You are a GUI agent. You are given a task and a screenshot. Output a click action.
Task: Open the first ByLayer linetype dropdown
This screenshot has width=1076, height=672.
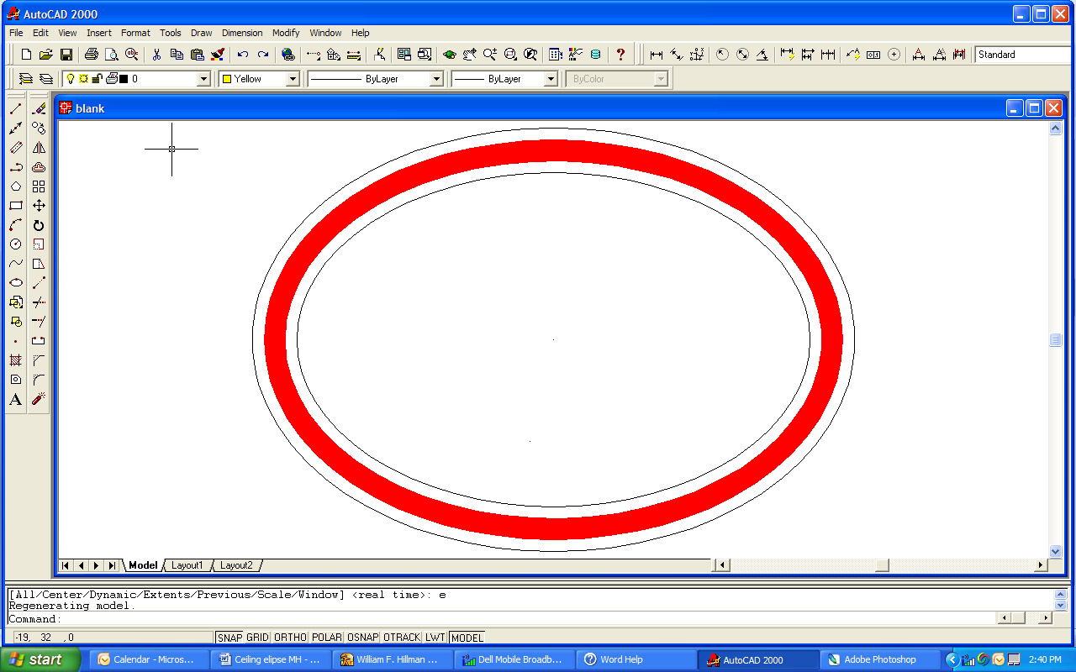436,79
